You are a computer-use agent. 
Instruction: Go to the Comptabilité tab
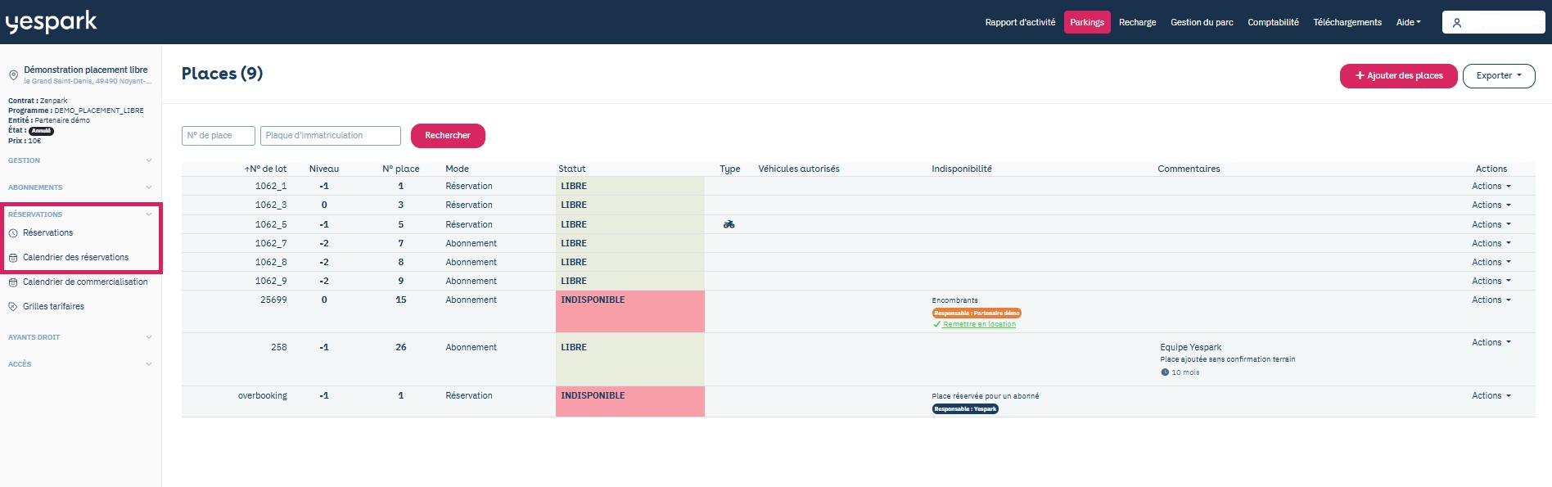(1273, 22)
